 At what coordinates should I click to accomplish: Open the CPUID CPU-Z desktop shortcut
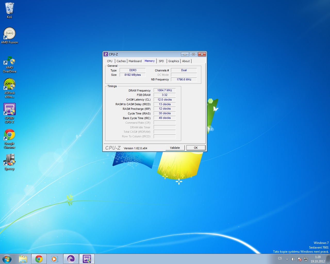pos(10,113)
